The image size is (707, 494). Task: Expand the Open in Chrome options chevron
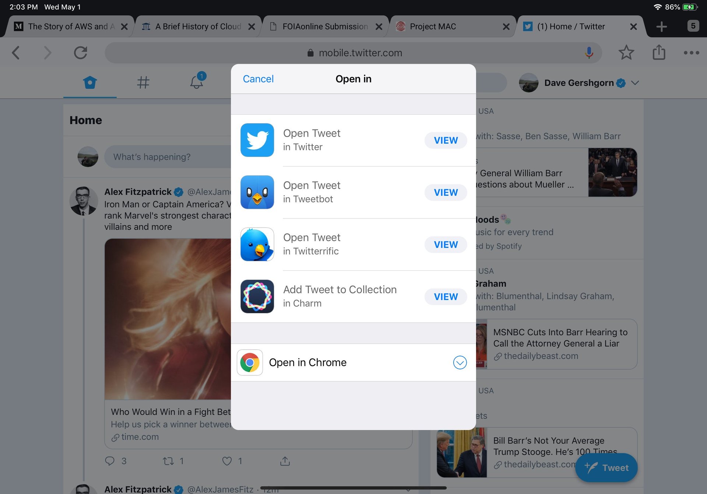click(460, 362)
